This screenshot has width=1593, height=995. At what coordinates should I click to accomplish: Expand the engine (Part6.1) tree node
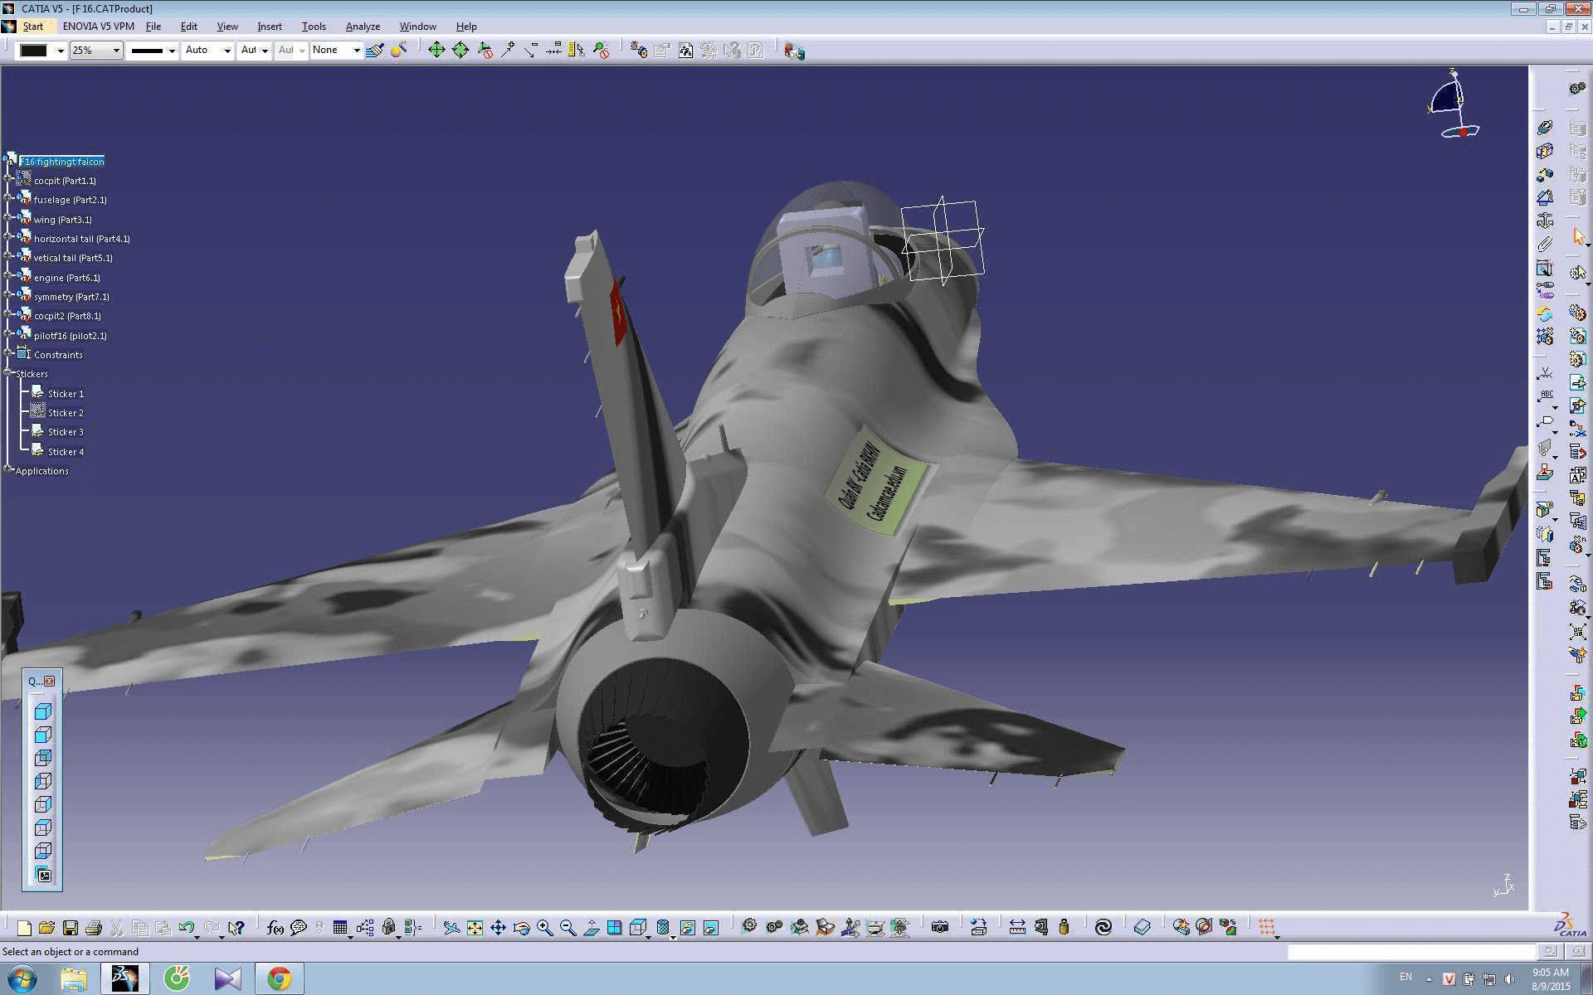click(8, 275)
